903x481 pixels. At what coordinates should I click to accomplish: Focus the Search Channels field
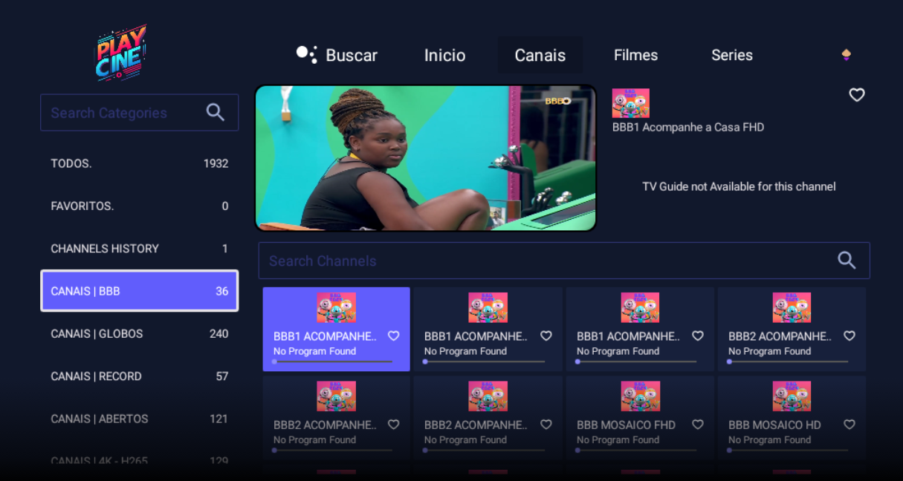tap(564, 261)
